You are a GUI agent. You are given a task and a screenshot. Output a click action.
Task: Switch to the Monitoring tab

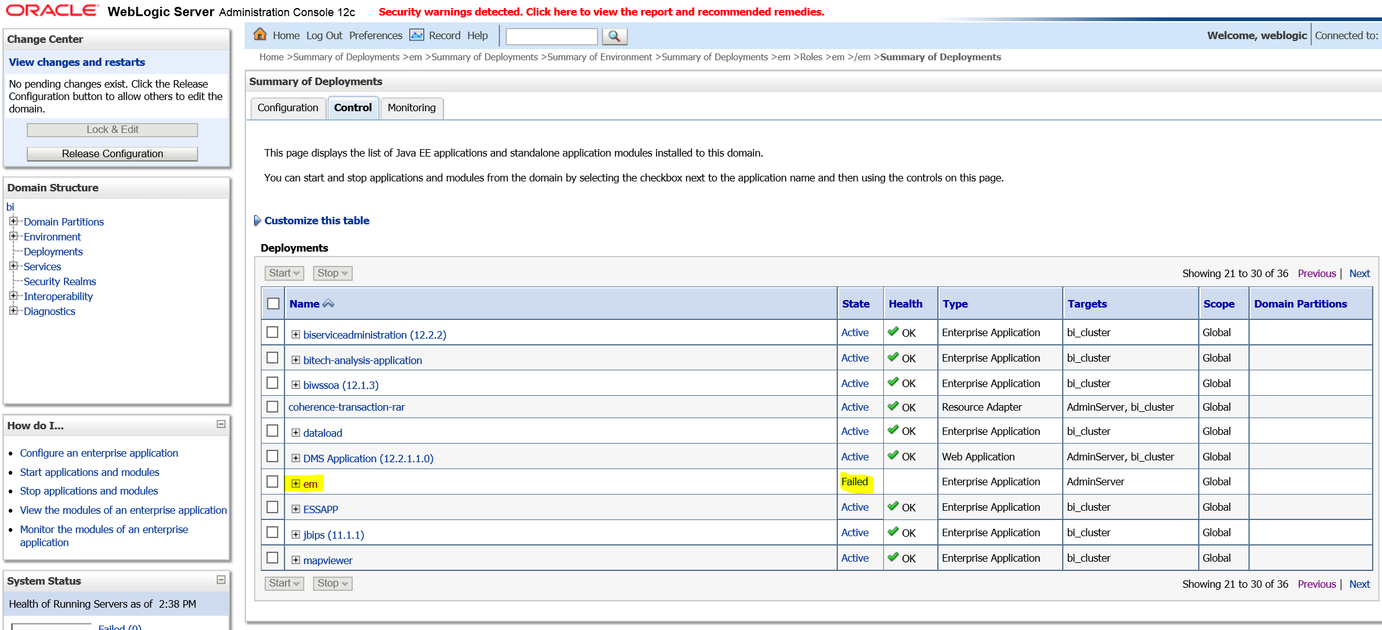pos(412,107)
